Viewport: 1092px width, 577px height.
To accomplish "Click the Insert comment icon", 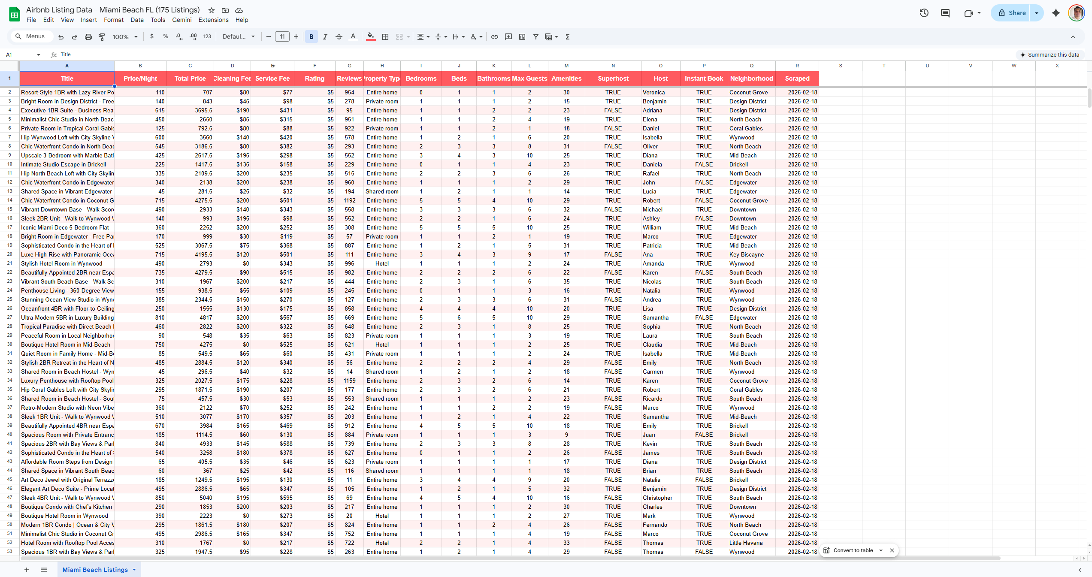I will (508, 37).
